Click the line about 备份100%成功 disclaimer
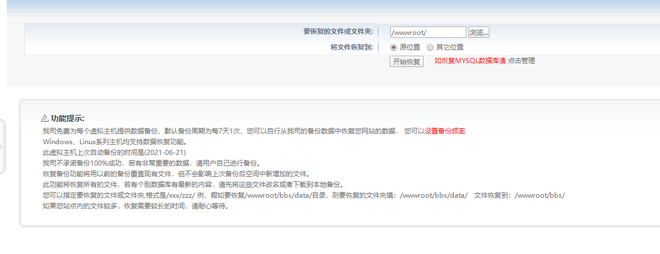 (x=145, y=163)
